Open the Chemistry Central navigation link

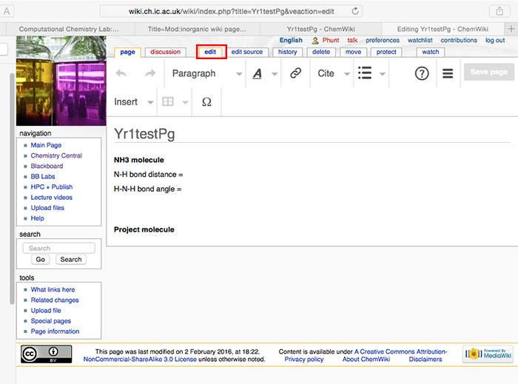click(56, 156)
